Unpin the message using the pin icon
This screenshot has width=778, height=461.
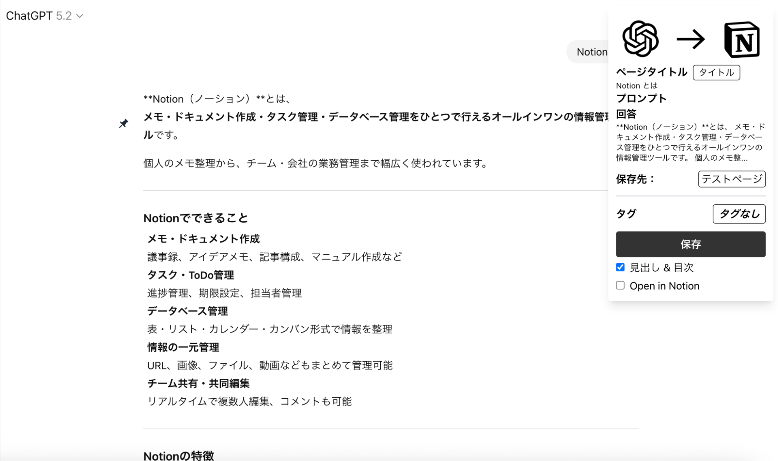coord(124,124)
